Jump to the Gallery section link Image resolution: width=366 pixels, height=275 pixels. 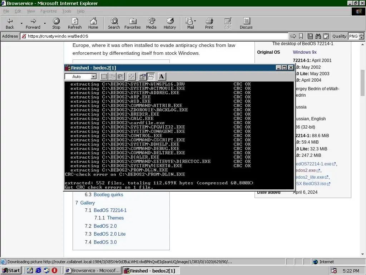[x=88, y=203]
